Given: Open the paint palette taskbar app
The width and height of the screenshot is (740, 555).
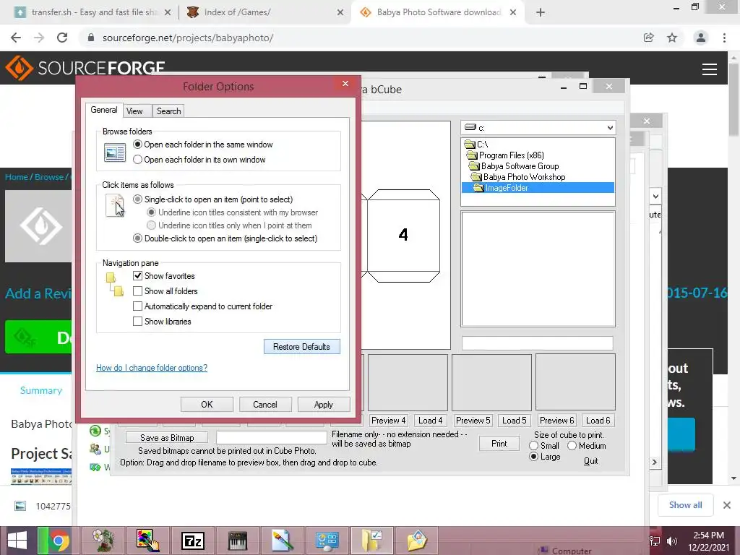Looking at the screenshot, I should pos(147,541).
